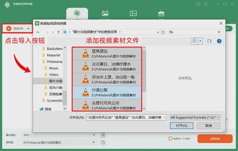Open the All Supported Formats dropdown

(x=195, y=117)
